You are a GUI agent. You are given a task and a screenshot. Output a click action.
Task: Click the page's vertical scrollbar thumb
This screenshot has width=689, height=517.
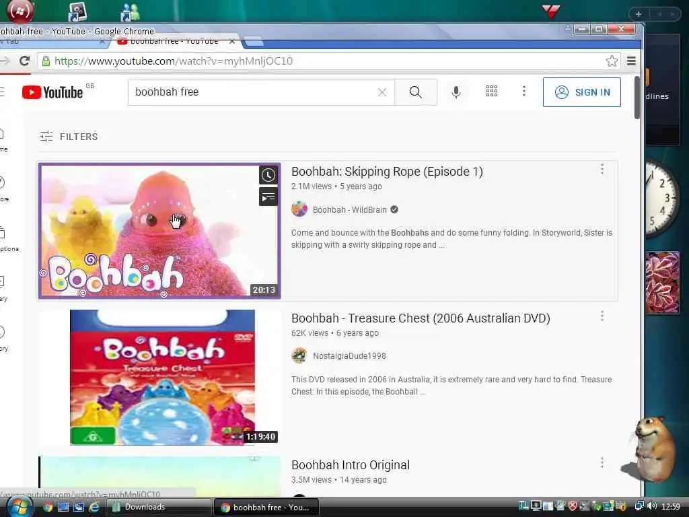637,98
